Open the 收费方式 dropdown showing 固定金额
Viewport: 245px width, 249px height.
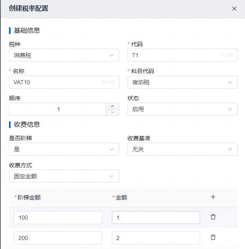[x=64, y=176]
